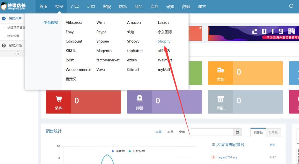Switch sales statistics to 全年
The width and height of the screenshot is (299, 164).
[x=182, y=132]
